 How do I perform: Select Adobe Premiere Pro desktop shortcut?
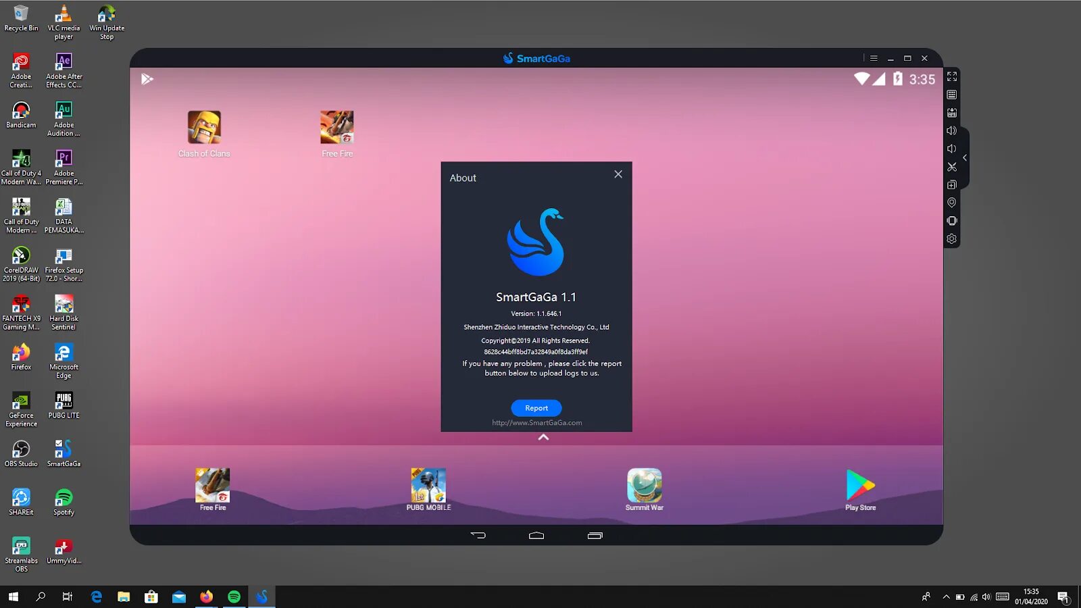pyautogui.click(x=64, y=168)
